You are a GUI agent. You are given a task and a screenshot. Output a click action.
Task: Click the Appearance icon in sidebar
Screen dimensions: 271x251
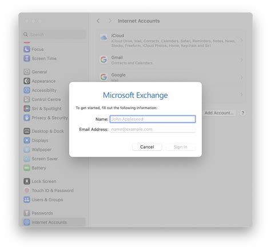[x=27, y=81]
